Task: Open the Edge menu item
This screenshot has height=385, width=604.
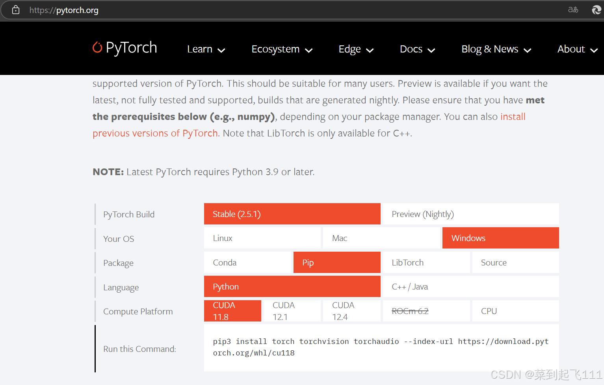Action: click(349, 49)
